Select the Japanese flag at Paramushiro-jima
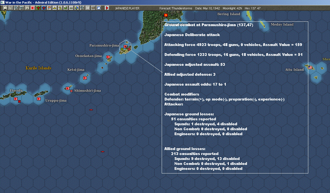The height and width of the screenshot is (193, 330). [x=125, y=47]
